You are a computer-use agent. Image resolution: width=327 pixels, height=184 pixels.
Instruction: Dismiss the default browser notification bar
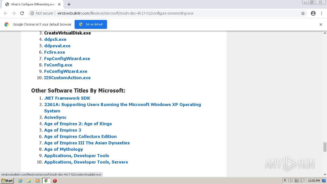(x=321, y=25)
